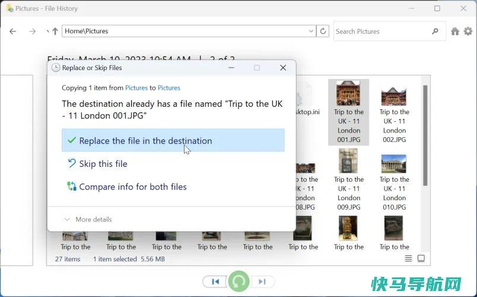Click the search magnifier icon
Image resolution: width=477 pixels, height=297 pixels.
(x=435, y=31)
